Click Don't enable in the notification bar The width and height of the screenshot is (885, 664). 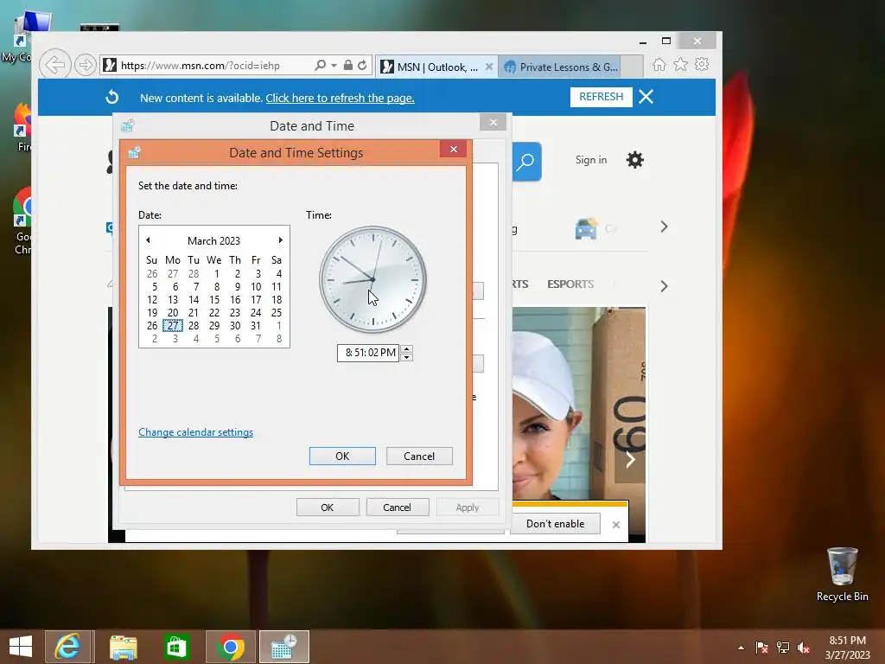556,523
